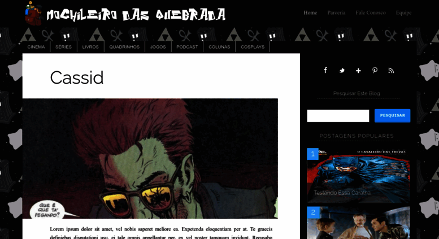The height and width of the screenshot is (239, 439).
Task: Go to Home in top navigation
Action: tap(310, 12)
